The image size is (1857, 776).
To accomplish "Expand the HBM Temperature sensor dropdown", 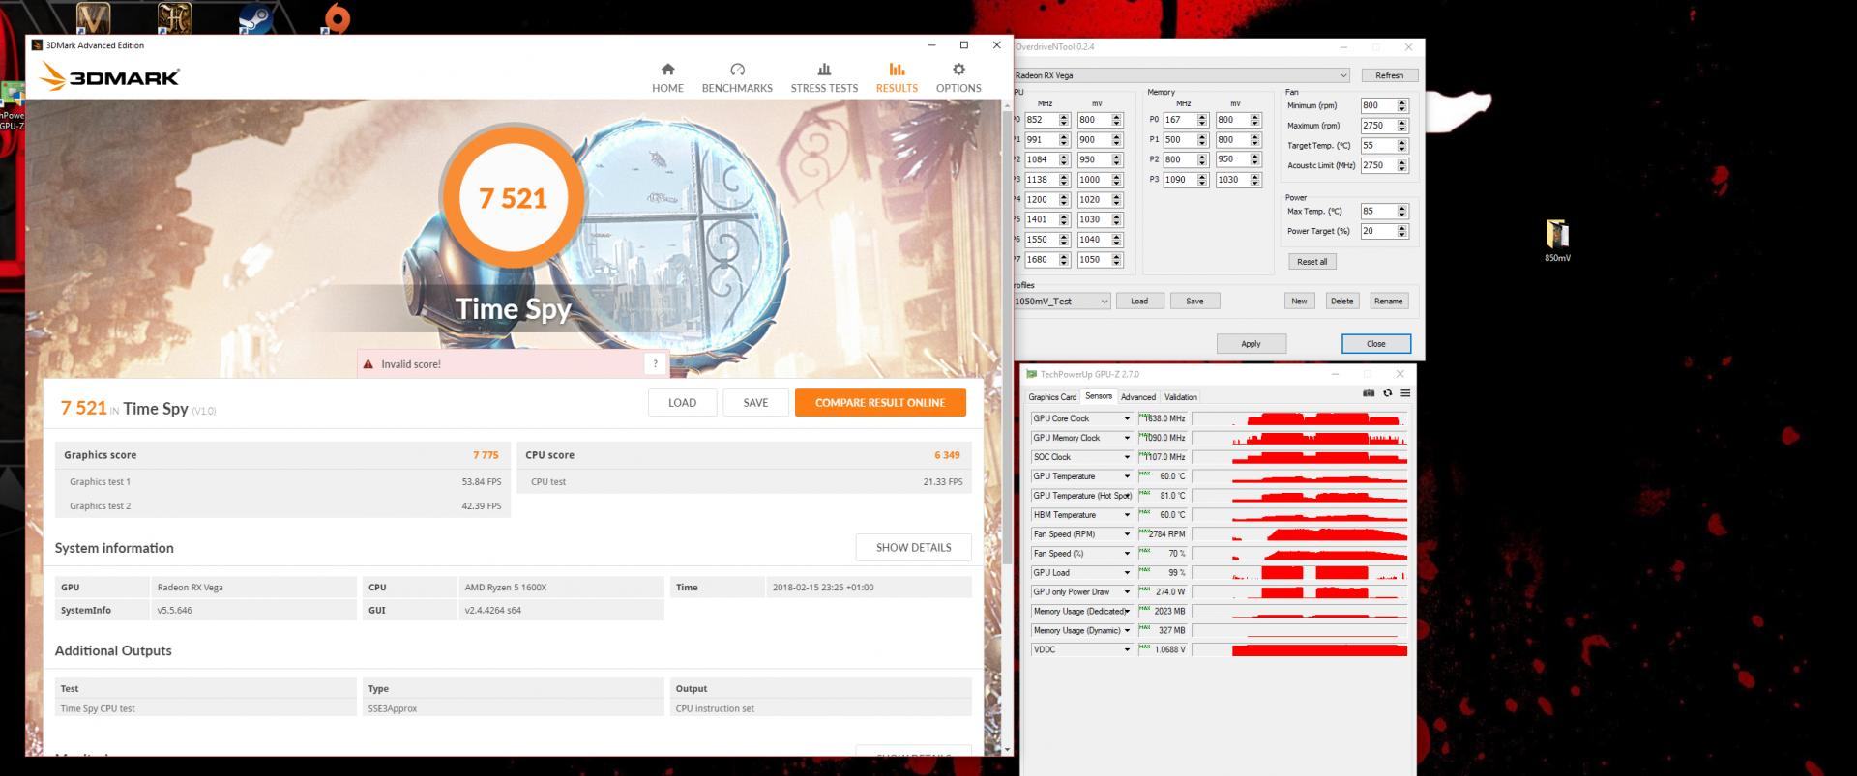I will [1126, 515].
